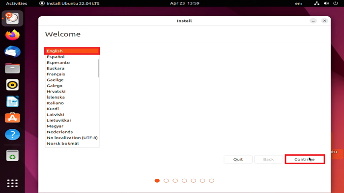Screen dimensions: 344x193
Task: Open the Activities overview
Action: coord(16,3)
